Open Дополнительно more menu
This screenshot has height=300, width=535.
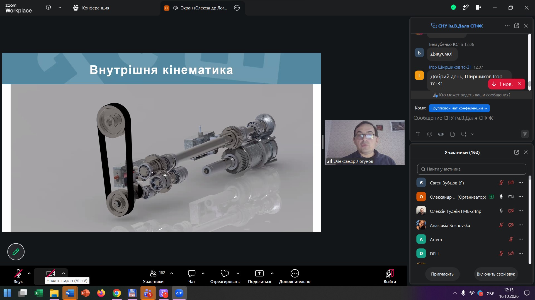(295, 276)
